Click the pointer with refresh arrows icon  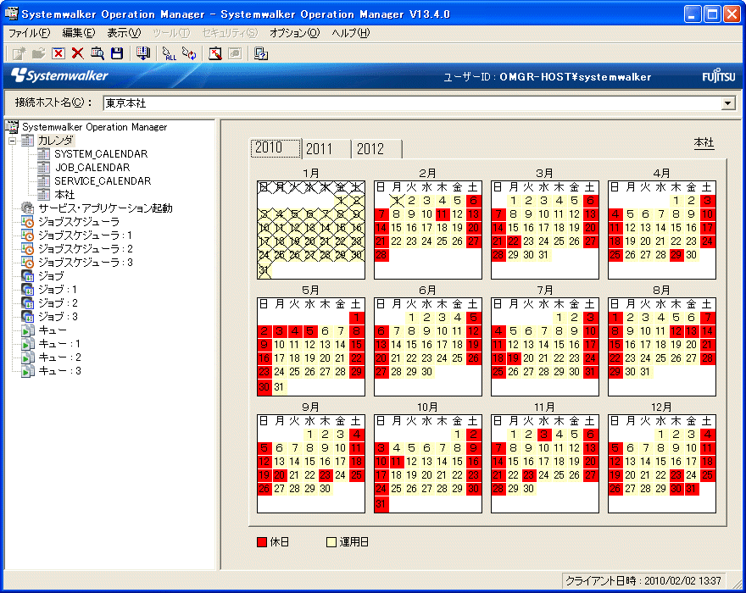189,53
